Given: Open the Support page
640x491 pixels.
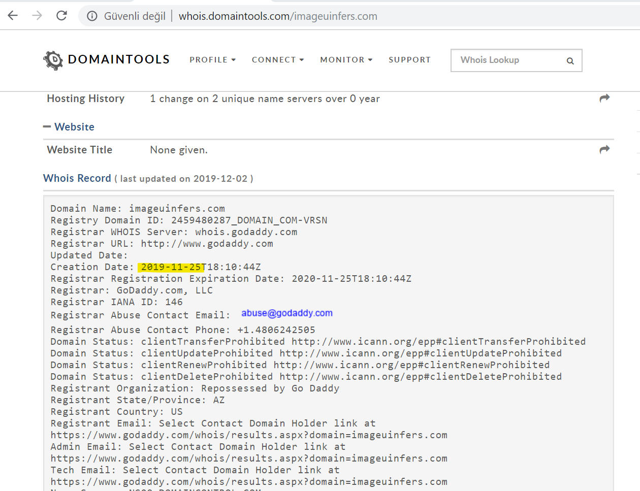Looking at the screenshot, I should (410, 60).
